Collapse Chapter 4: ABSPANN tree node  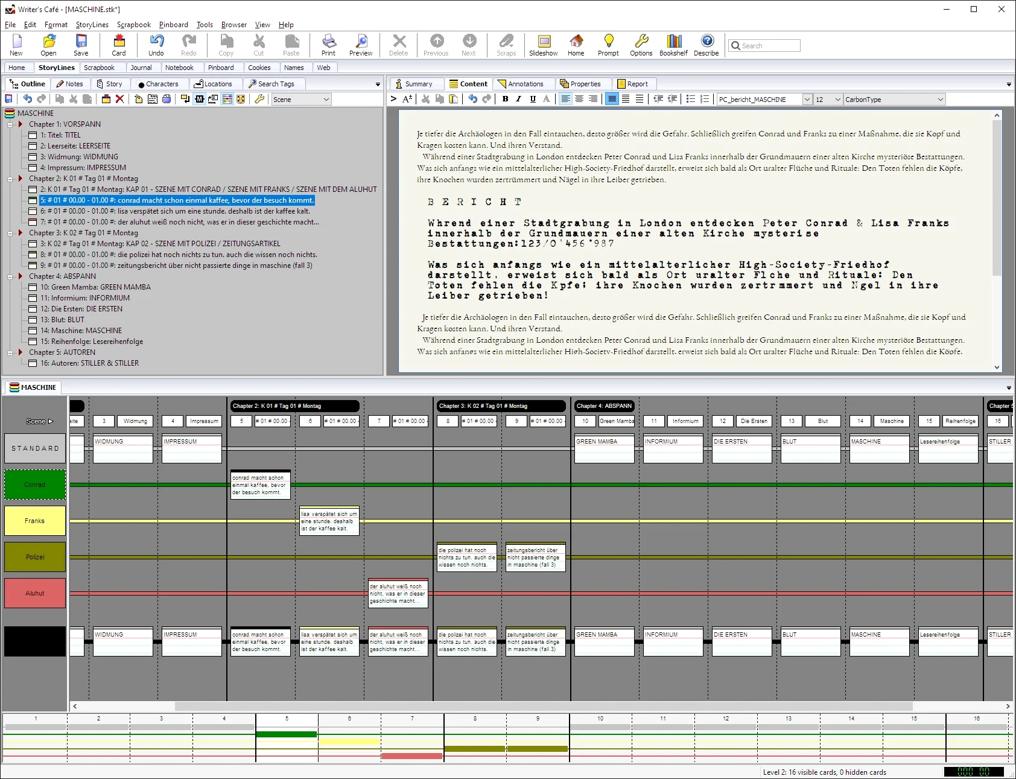click(10, 277)
